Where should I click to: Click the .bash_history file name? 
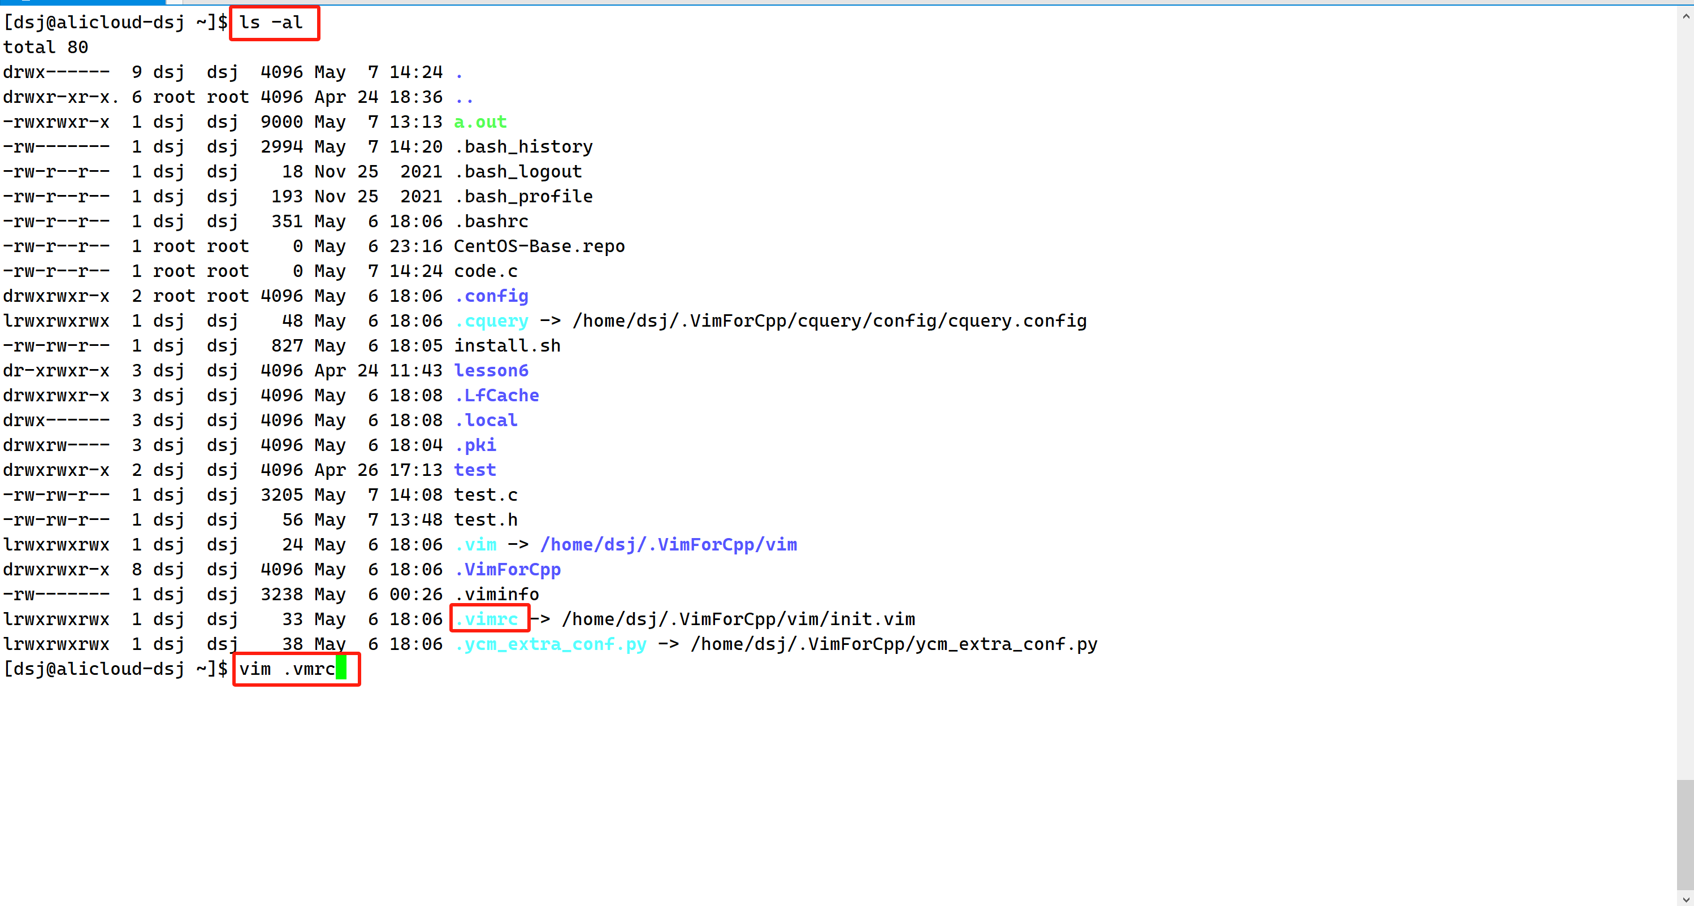pyautogui.click(x=523, y=146)
